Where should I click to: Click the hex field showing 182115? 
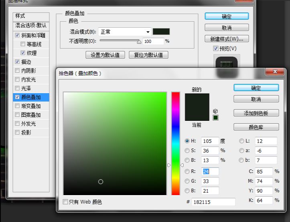click(213, 202)
